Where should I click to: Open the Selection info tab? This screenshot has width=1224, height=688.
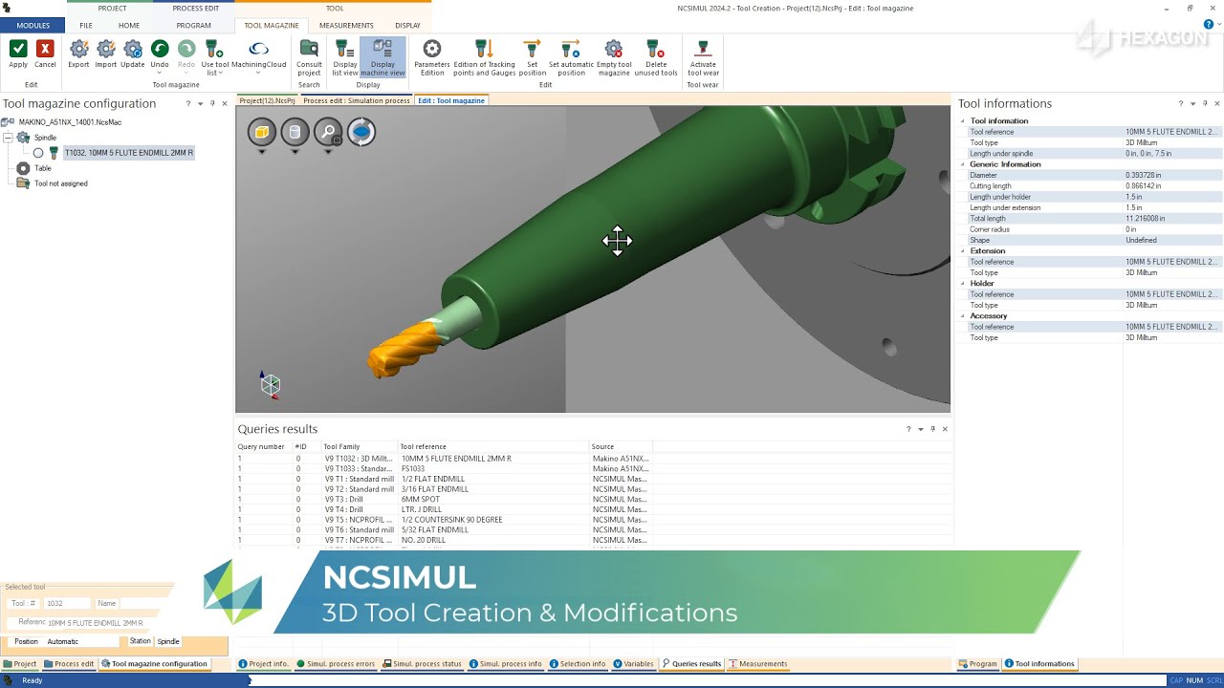pos(578,664)
